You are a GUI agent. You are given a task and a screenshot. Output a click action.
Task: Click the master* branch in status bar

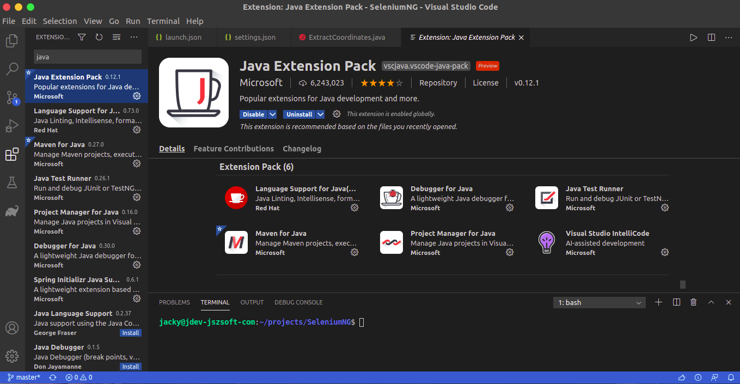coord(24,377)
